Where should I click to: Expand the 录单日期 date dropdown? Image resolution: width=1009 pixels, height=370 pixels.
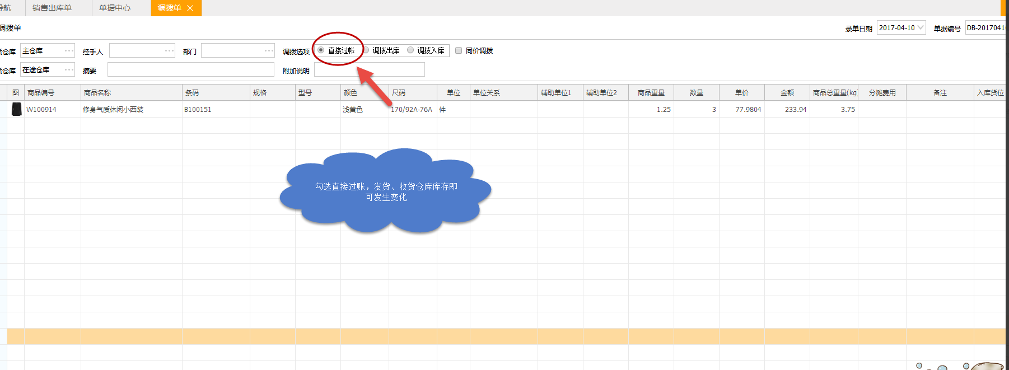click(920, 27)
